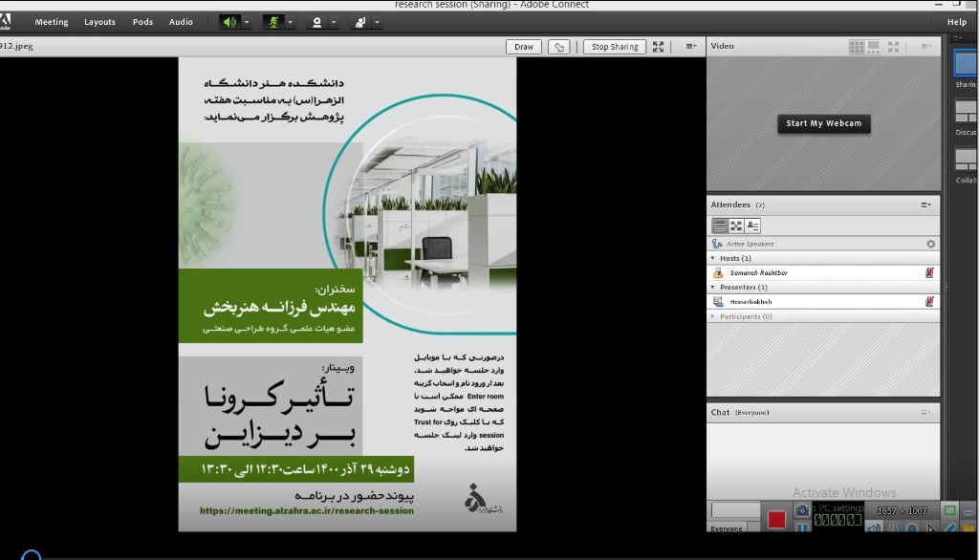The width and height of the screenshot is (979, 560).
Task: Click the 912.jpeg file name
Action: click(x=16, y=46)
